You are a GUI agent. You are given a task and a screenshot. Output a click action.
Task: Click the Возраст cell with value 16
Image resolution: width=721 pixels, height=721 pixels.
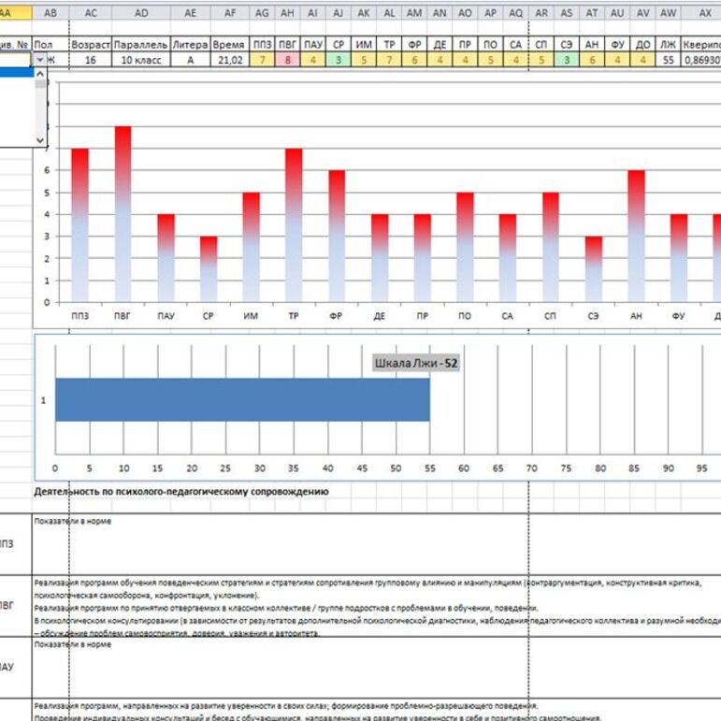91,59
